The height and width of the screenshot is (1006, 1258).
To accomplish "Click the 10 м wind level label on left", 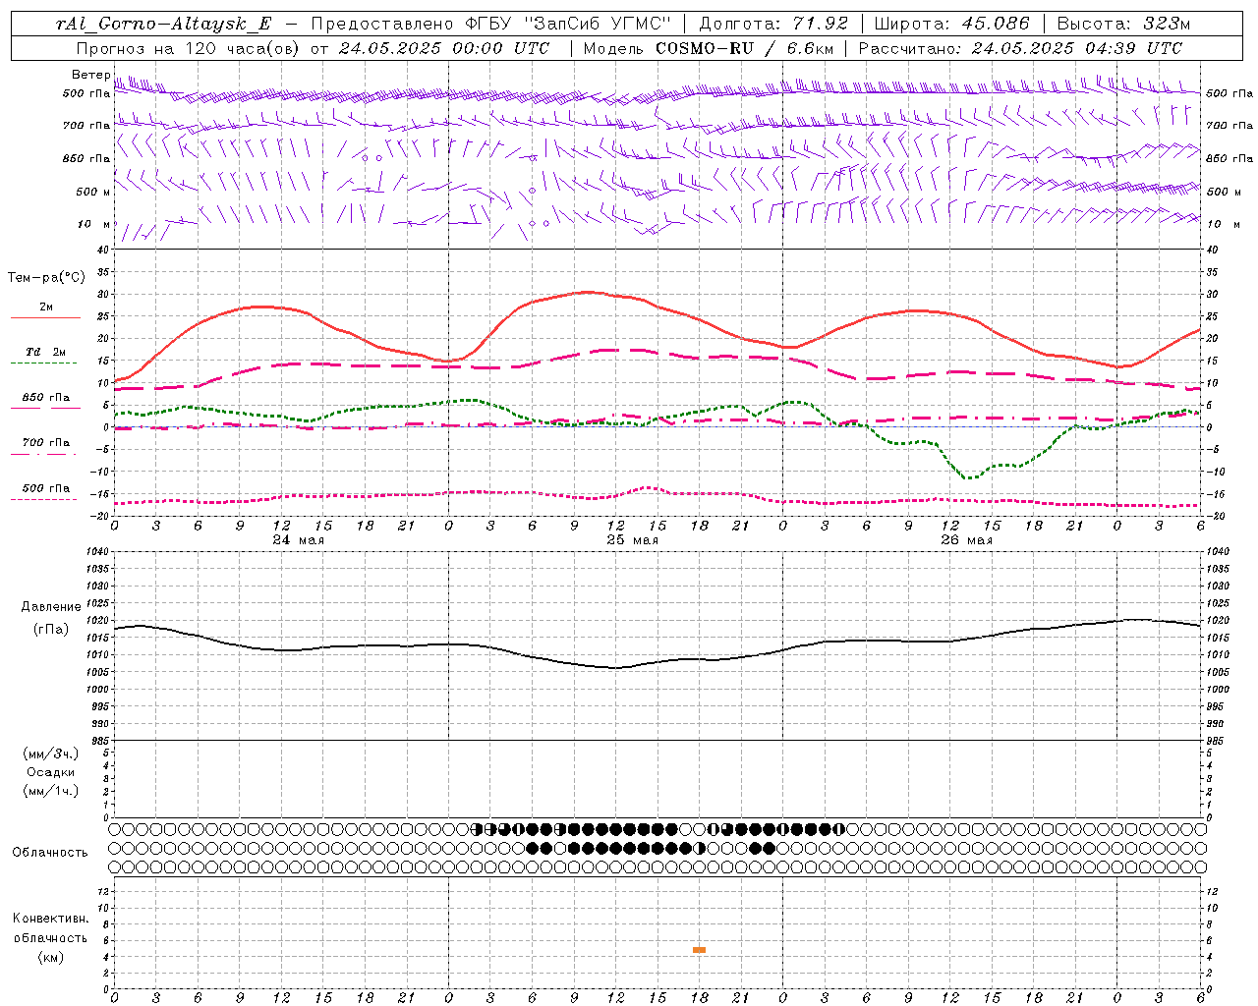I will point(94,224).
